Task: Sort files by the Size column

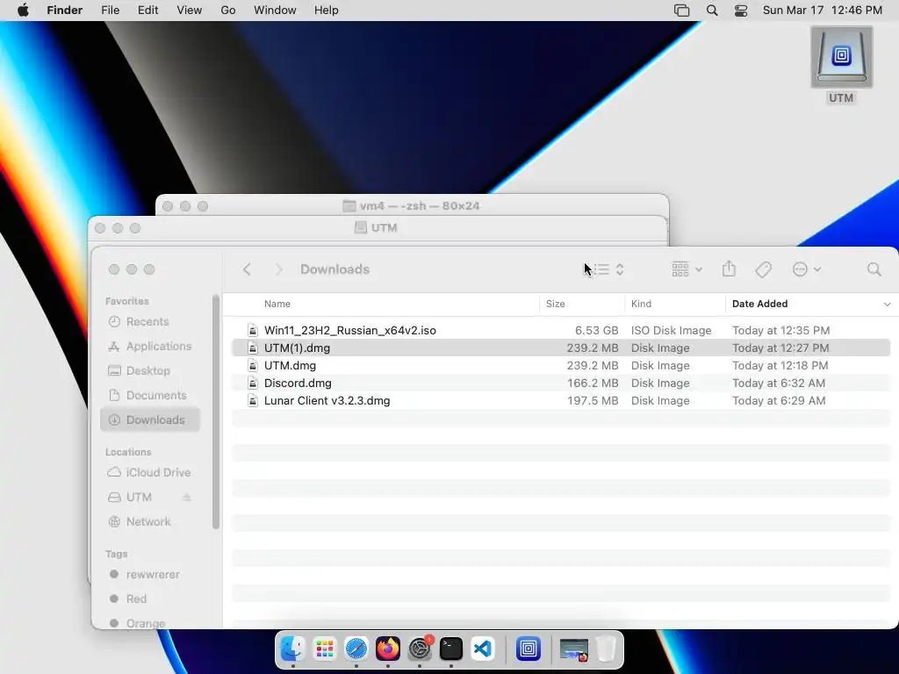Action: [555, 304]
